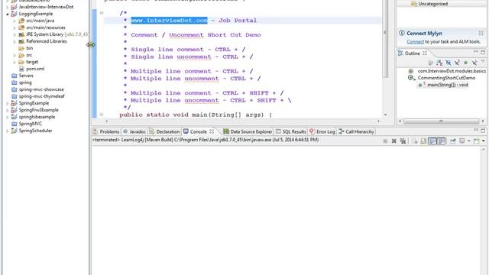
Task: Click Remove Launch X icon in Console
Action: point(394,141)
